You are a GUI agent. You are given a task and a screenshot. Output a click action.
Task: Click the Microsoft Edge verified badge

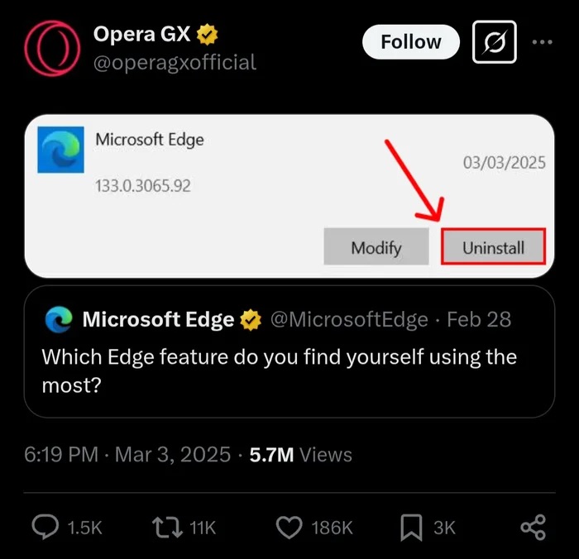pyautogui.click(x=251, y=320)
